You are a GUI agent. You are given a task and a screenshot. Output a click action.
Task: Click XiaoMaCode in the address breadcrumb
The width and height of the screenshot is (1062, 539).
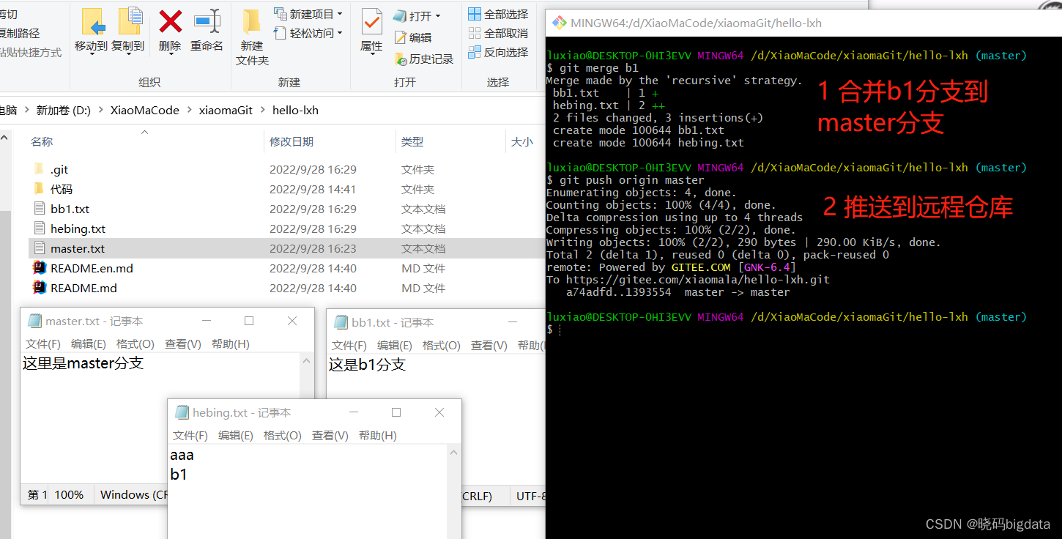[144, 111]
